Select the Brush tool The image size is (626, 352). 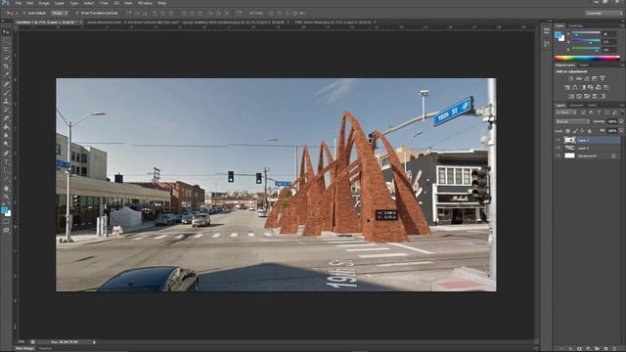pos(6,93)
